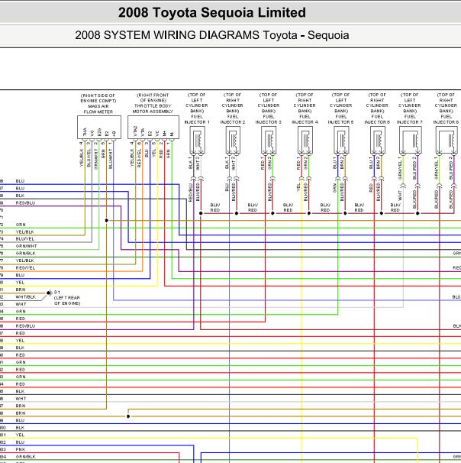Click the Fuel Injector 5 coil symbol
This screenshot has height=463, width=461.
341,140
